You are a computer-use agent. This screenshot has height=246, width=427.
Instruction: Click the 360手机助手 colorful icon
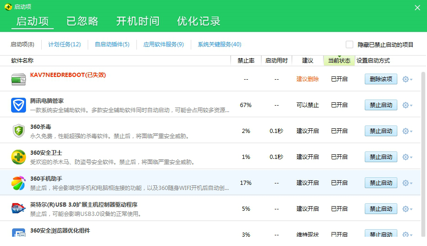[x=19, y=183]
